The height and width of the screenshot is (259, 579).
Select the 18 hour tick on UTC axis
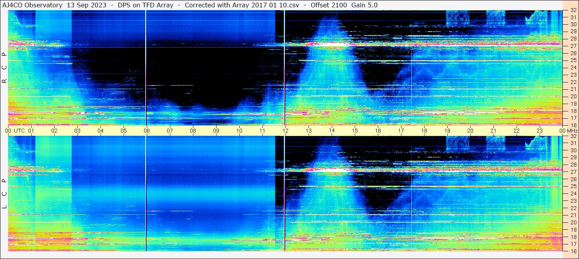(424, 131)
